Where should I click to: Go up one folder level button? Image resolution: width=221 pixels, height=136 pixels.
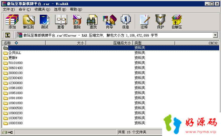tap(8, 35)
